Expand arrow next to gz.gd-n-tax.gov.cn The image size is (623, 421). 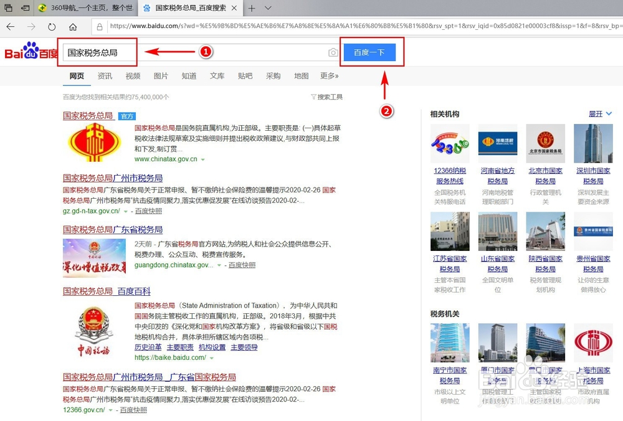[x=126, y=211]
